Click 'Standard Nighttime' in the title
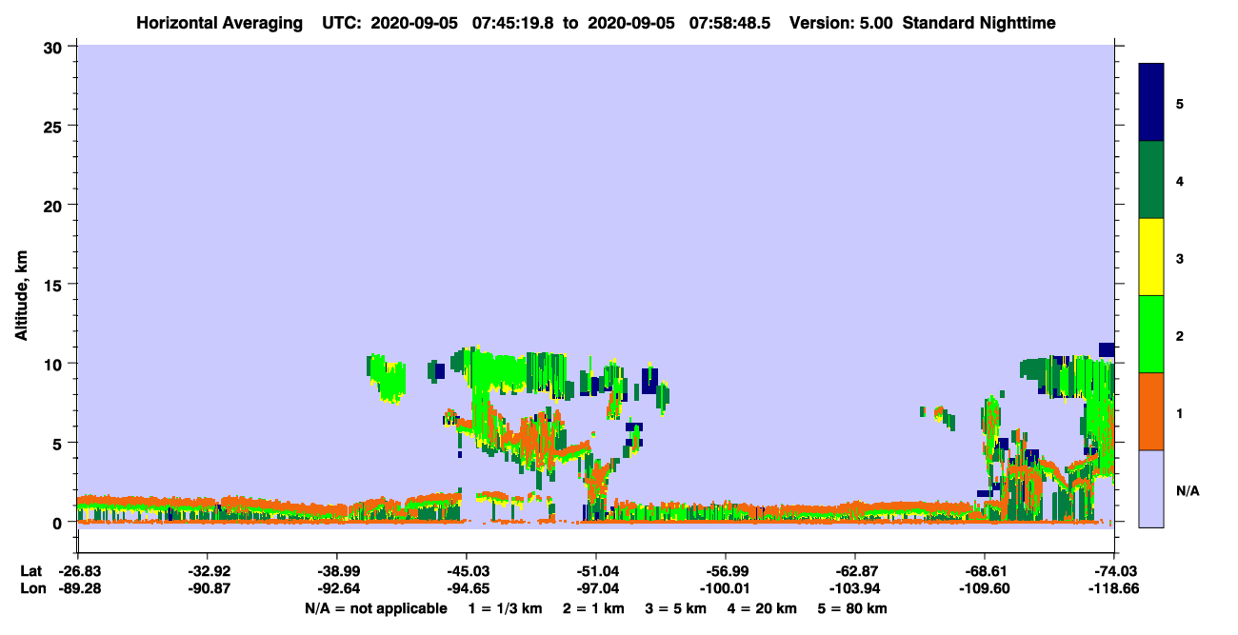Viewport: 1238px width, 635px height. point(979,23)
